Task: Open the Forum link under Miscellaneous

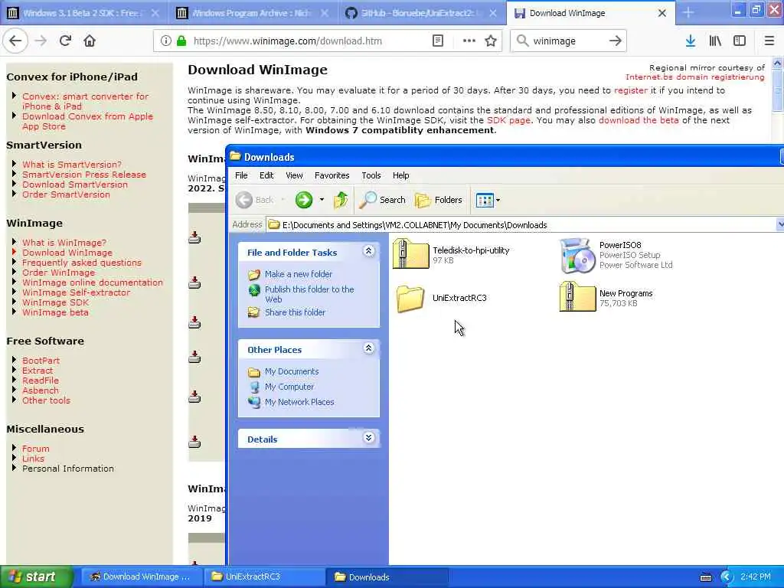Action: pyautogui.click(x=35, y=449)
